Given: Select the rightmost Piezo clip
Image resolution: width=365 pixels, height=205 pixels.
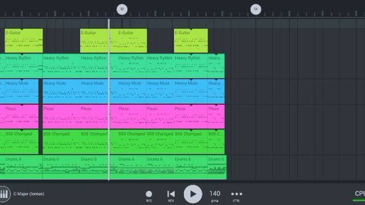Looking at the screenshot, I should [x=216, y=116].
